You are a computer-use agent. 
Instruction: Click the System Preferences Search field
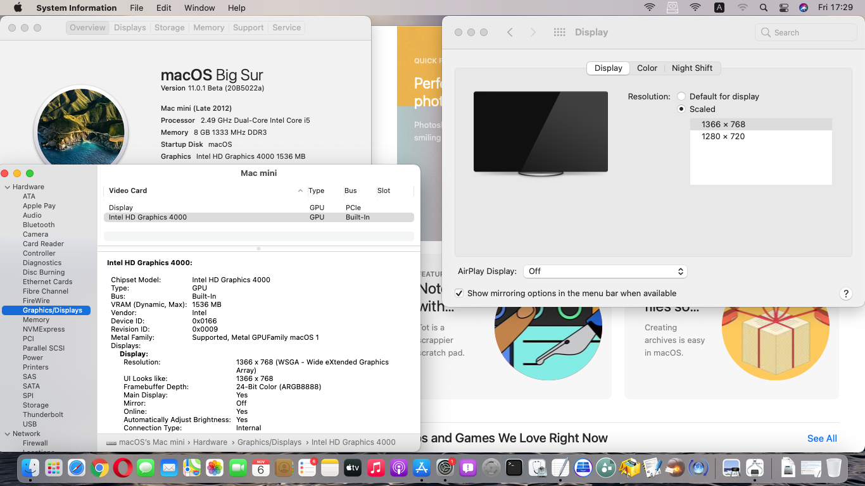click(x=806, y=32)
